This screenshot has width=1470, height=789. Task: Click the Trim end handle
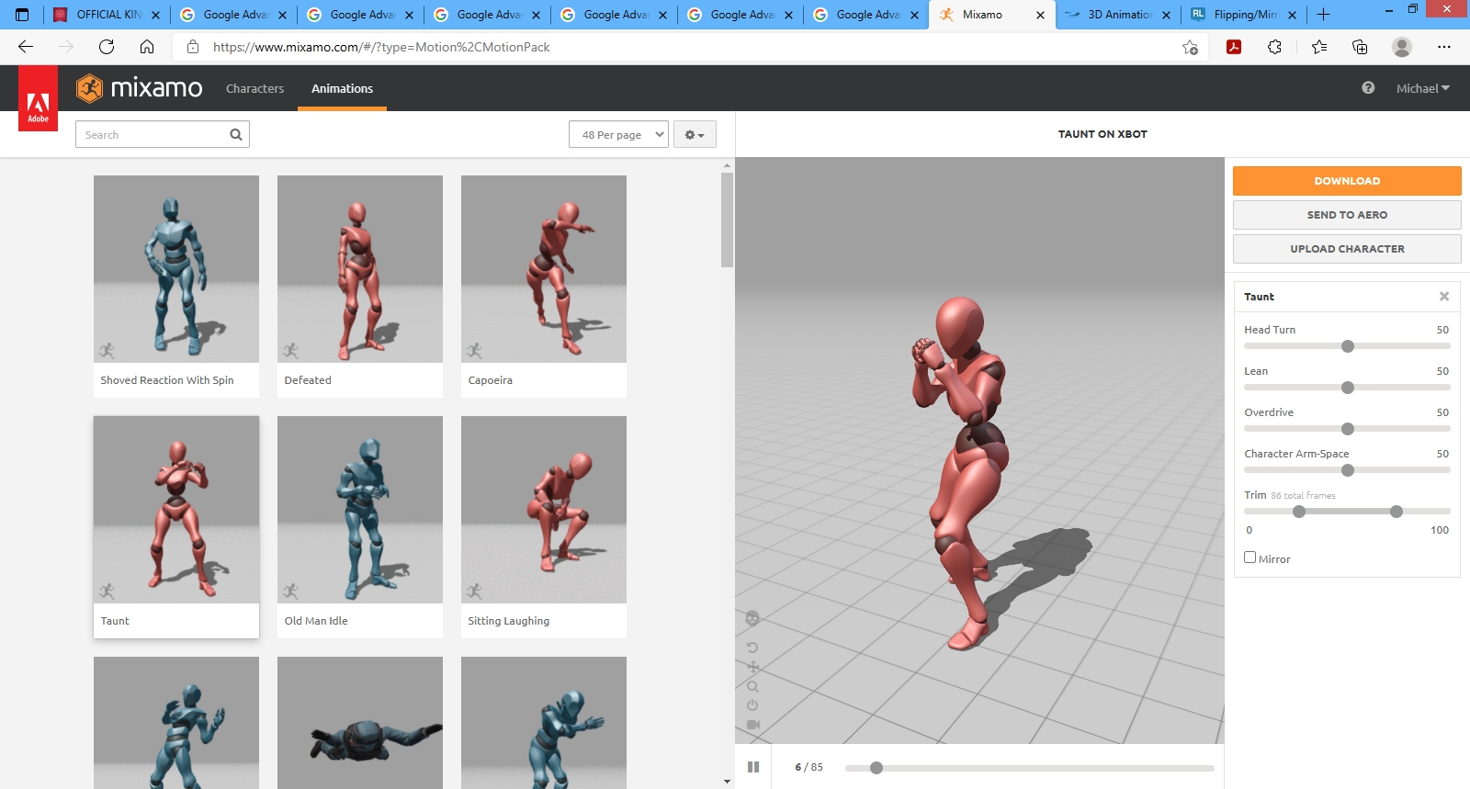(x=1396, y=512)
